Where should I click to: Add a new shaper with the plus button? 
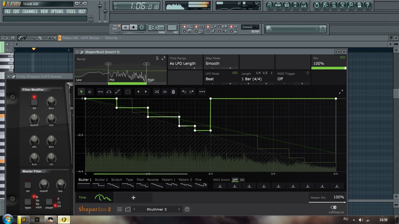tap(133, 198)
